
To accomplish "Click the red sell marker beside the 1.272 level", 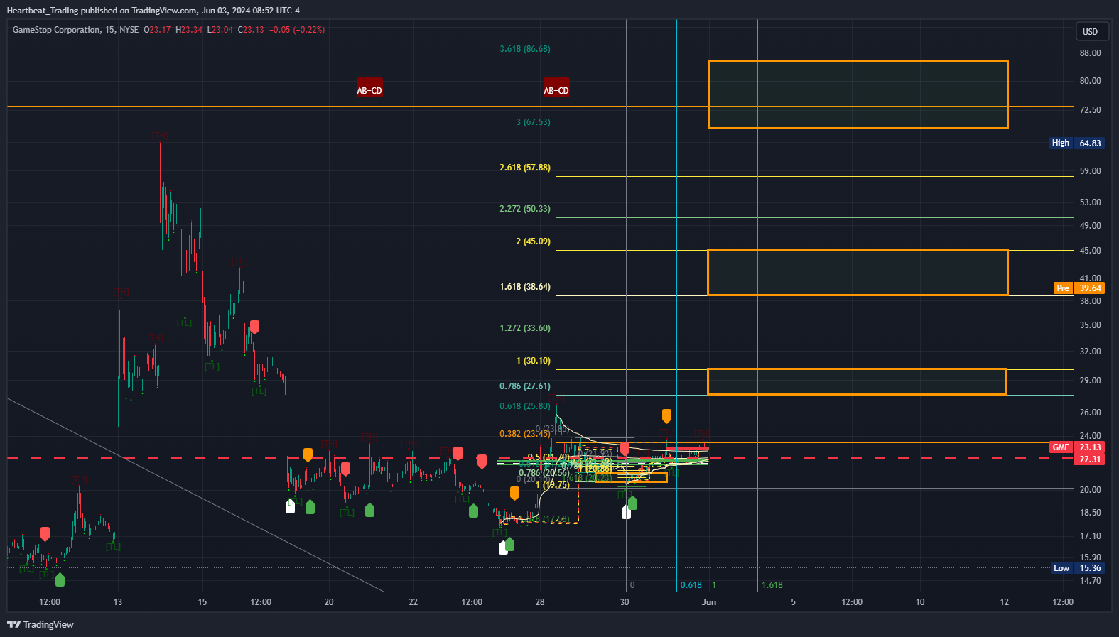I will [x=254, y=327].
